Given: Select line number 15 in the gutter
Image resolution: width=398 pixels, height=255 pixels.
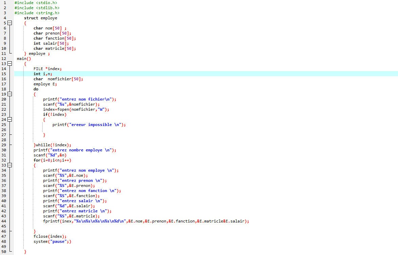Looking at the screenshot, I should [3, 74].
